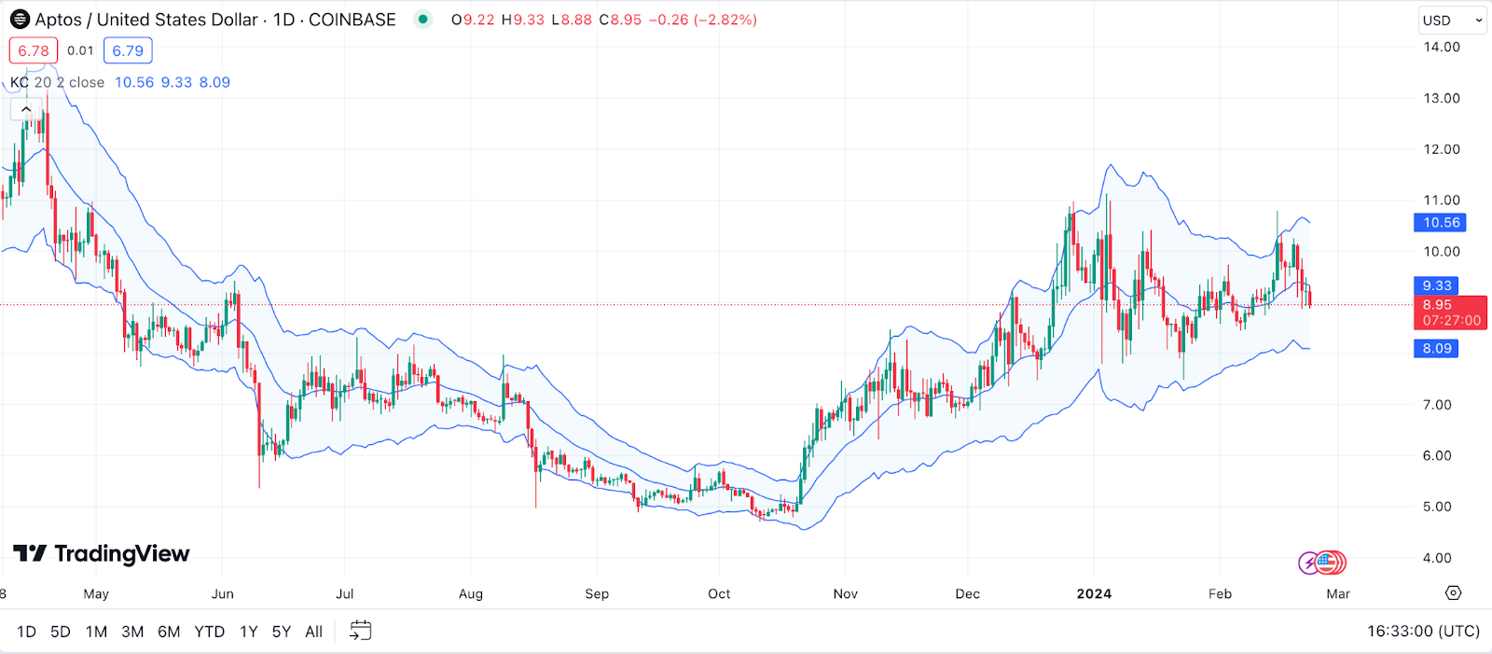Open the date range calendar icon
This screenshot has height=654, width=1492.
(360, 632)
